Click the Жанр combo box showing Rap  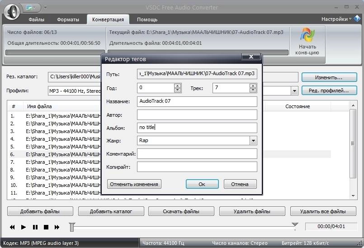click(194, 141)
